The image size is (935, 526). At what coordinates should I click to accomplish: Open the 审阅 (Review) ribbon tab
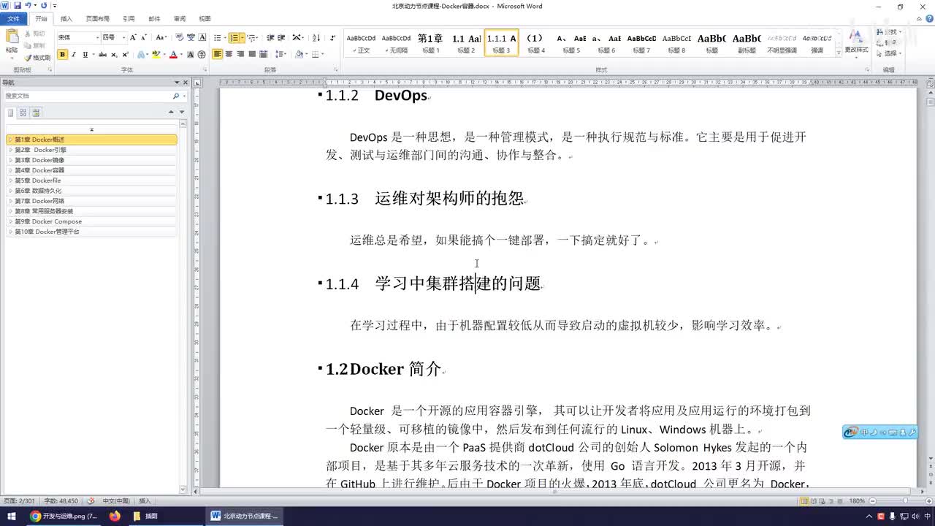coord(180,19)
